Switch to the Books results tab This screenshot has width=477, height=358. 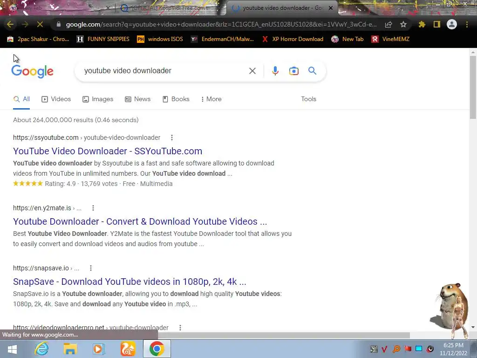click(x=176, y=99)
